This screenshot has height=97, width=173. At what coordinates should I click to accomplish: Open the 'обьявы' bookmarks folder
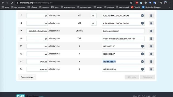[32, 7]
